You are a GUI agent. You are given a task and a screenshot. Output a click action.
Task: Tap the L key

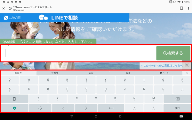[163, 90]
